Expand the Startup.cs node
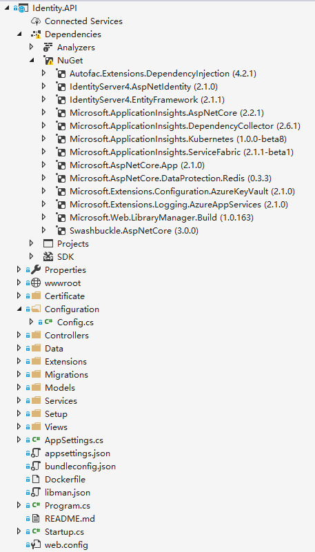Viewport: 315px width, 552px height. 19,531
